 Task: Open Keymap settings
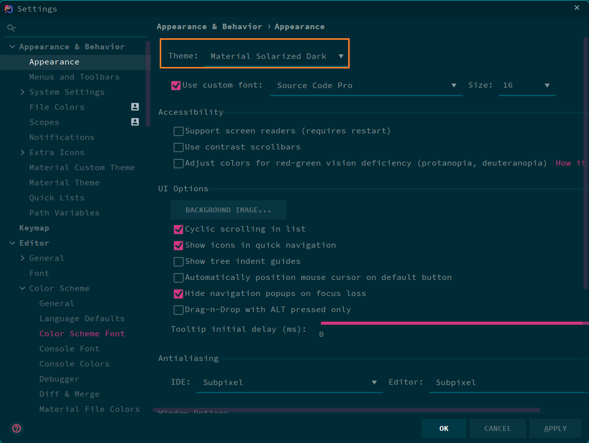pyautogui.click(x=34, y=228)
